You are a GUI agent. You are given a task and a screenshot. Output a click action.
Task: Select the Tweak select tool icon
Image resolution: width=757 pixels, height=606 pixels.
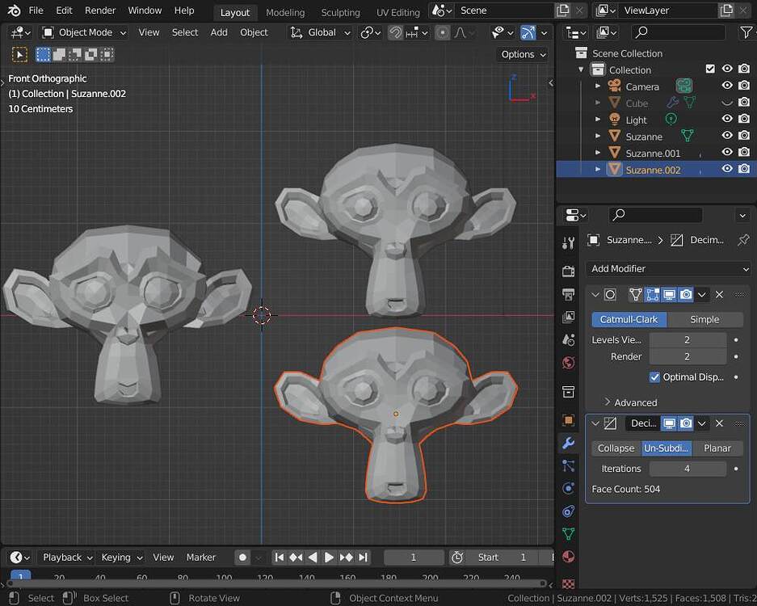pyautogui.click(x=19, y=55)
